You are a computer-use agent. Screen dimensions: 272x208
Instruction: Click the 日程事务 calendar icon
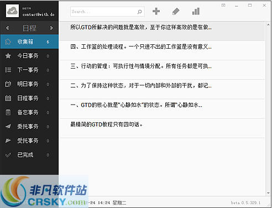tap(8, 98)
